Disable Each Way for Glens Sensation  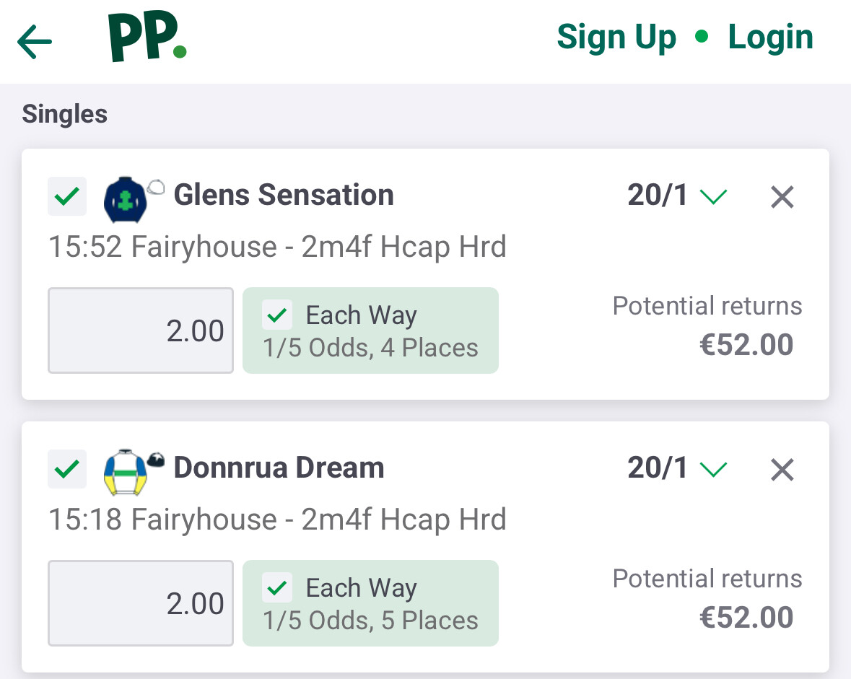tap(278, 315)
